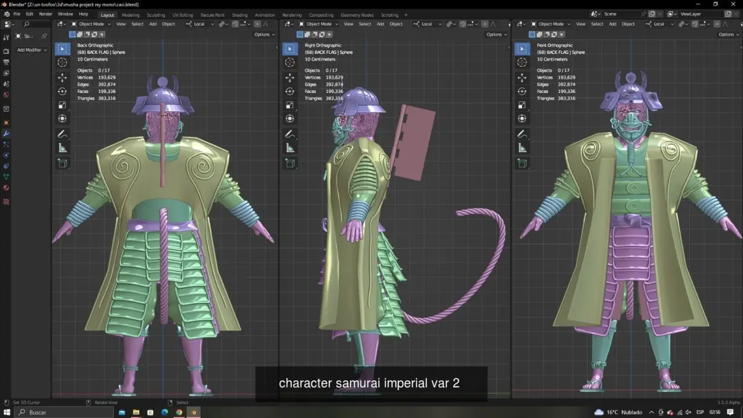The image size is (743, 418).
Task: Click the Buscar taskbar search box
Action: pos(63,412)
